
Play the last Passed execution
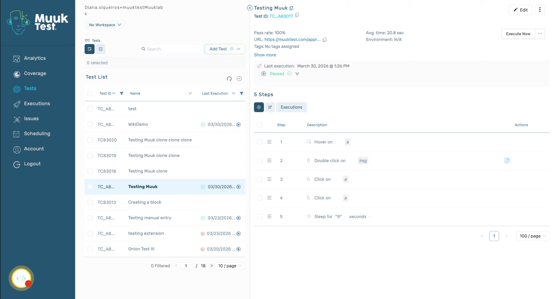pos(264,74)
